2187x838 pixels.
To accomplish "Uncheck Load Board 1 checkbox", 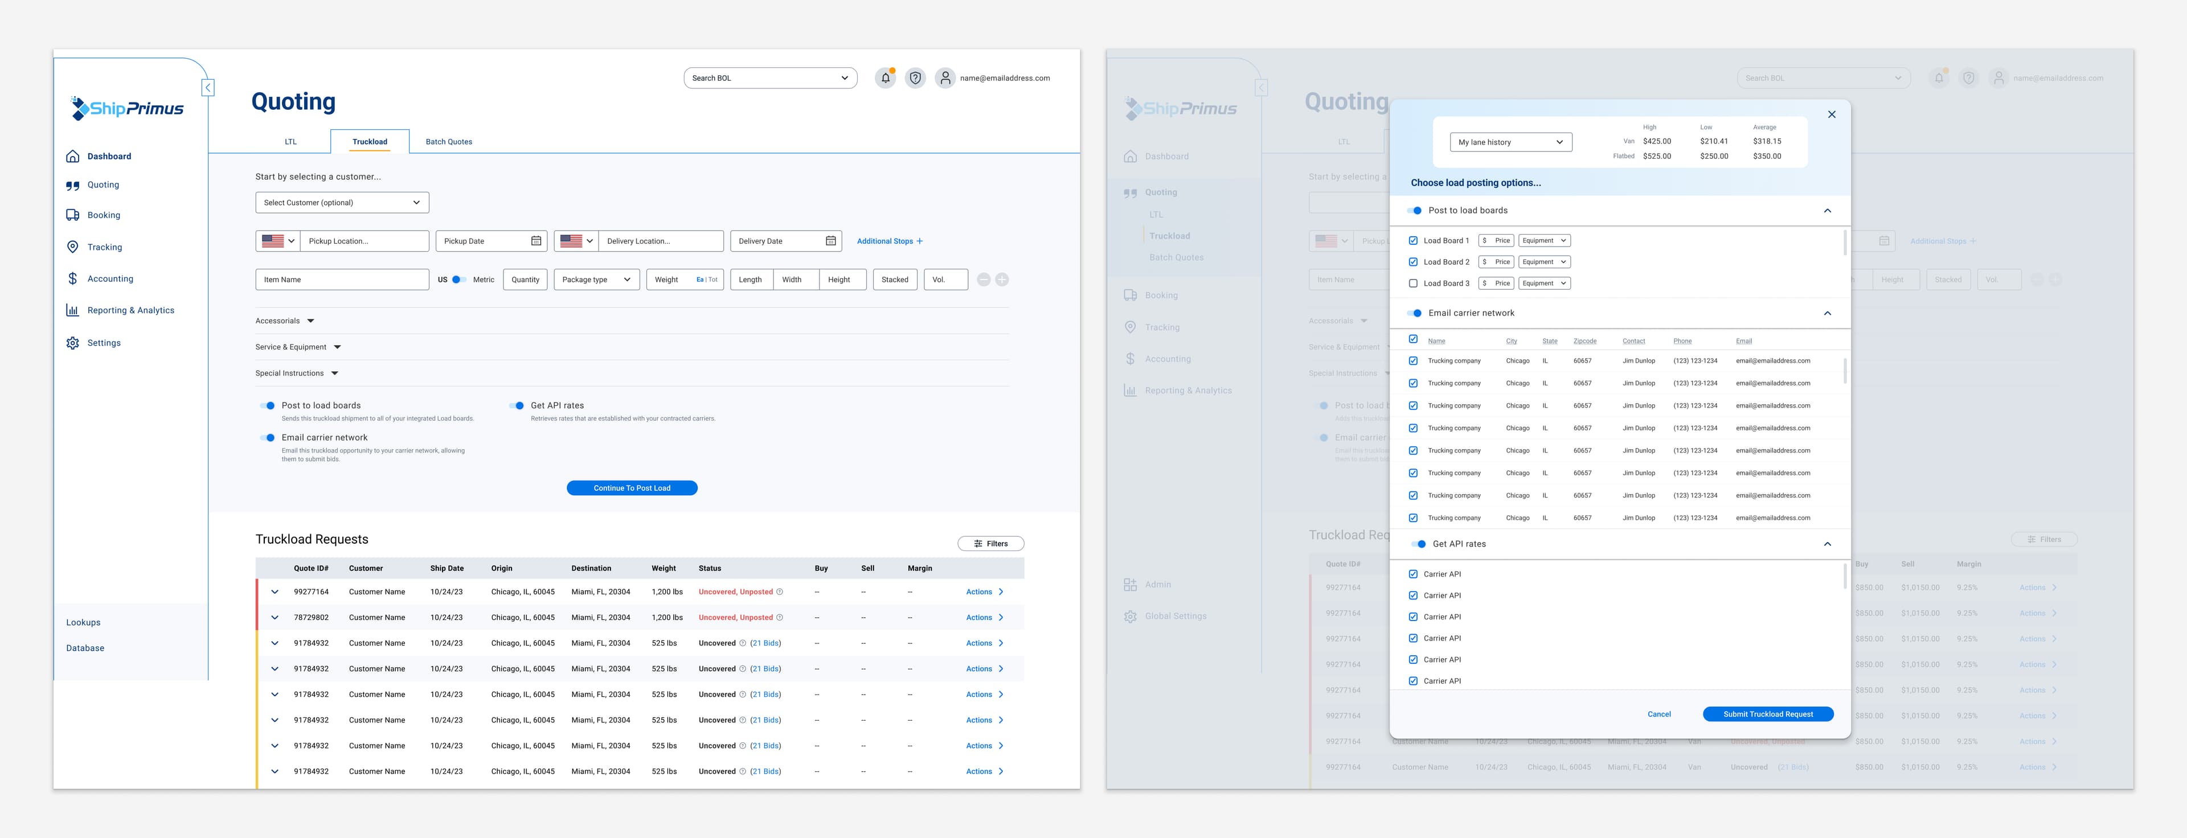I will (1412, 241).
